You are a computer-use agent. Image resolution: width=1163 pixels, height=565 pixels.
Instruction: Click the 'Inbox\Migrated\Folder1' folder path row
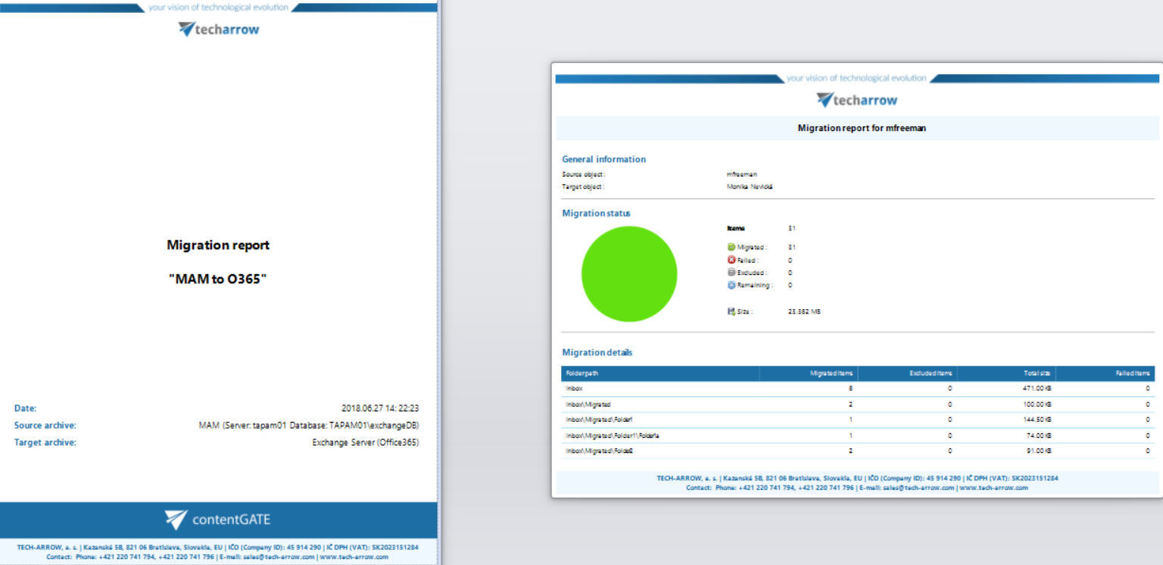[858, 420]
